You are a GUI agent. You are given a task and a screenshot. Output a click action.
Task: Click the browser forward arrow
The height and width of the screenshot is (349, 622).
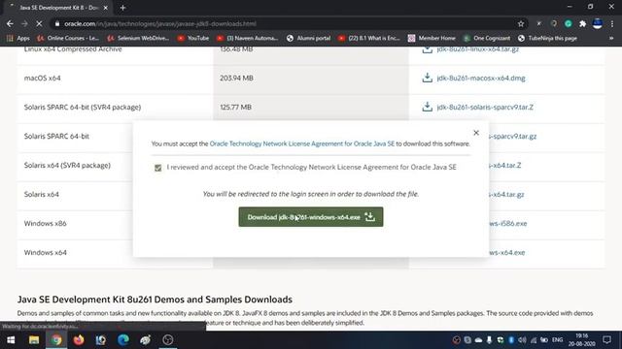[x=24, y=23]
